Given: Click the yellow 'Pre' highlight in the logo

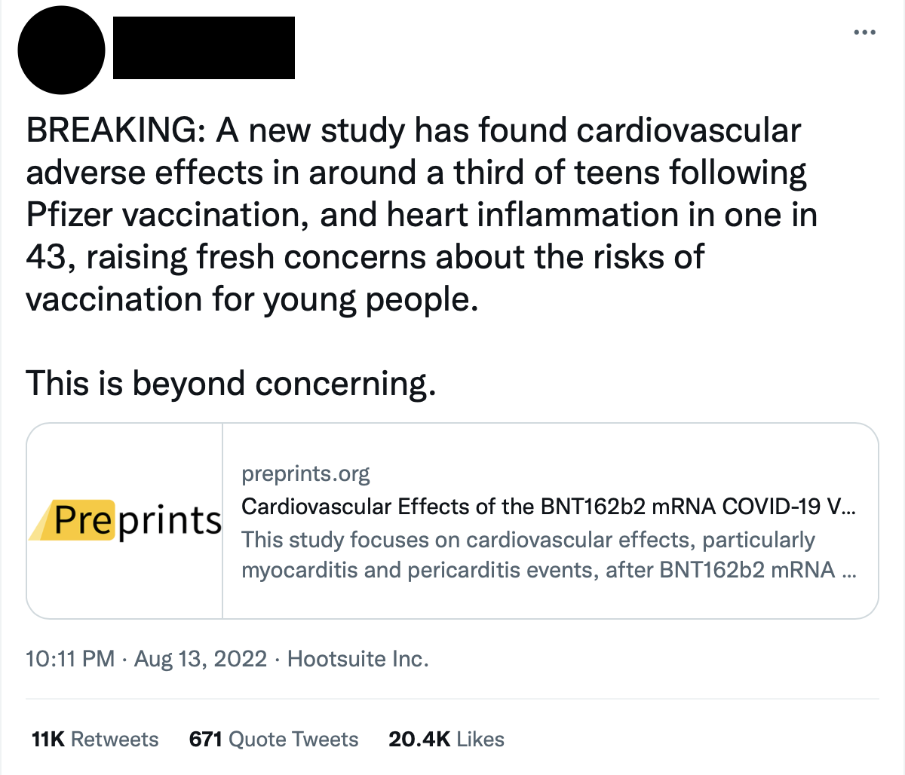Looking at the screenshot, I should [x=83, y=519].
